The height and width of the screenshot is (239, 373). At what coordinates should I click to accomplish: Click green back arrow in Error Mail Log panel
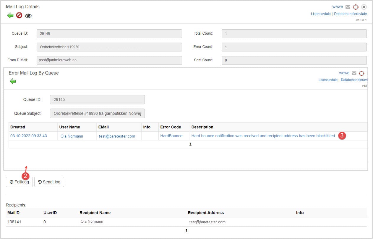13,81
